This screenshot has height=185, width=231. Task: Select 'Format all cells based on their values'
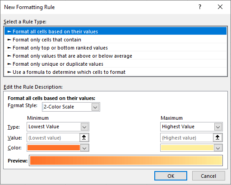tap(115, 32)
